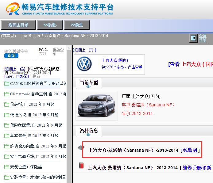Click the 返回主目录 button
Image resolution: width=213 pixels, height=183 pixels.
click(18, 25)
